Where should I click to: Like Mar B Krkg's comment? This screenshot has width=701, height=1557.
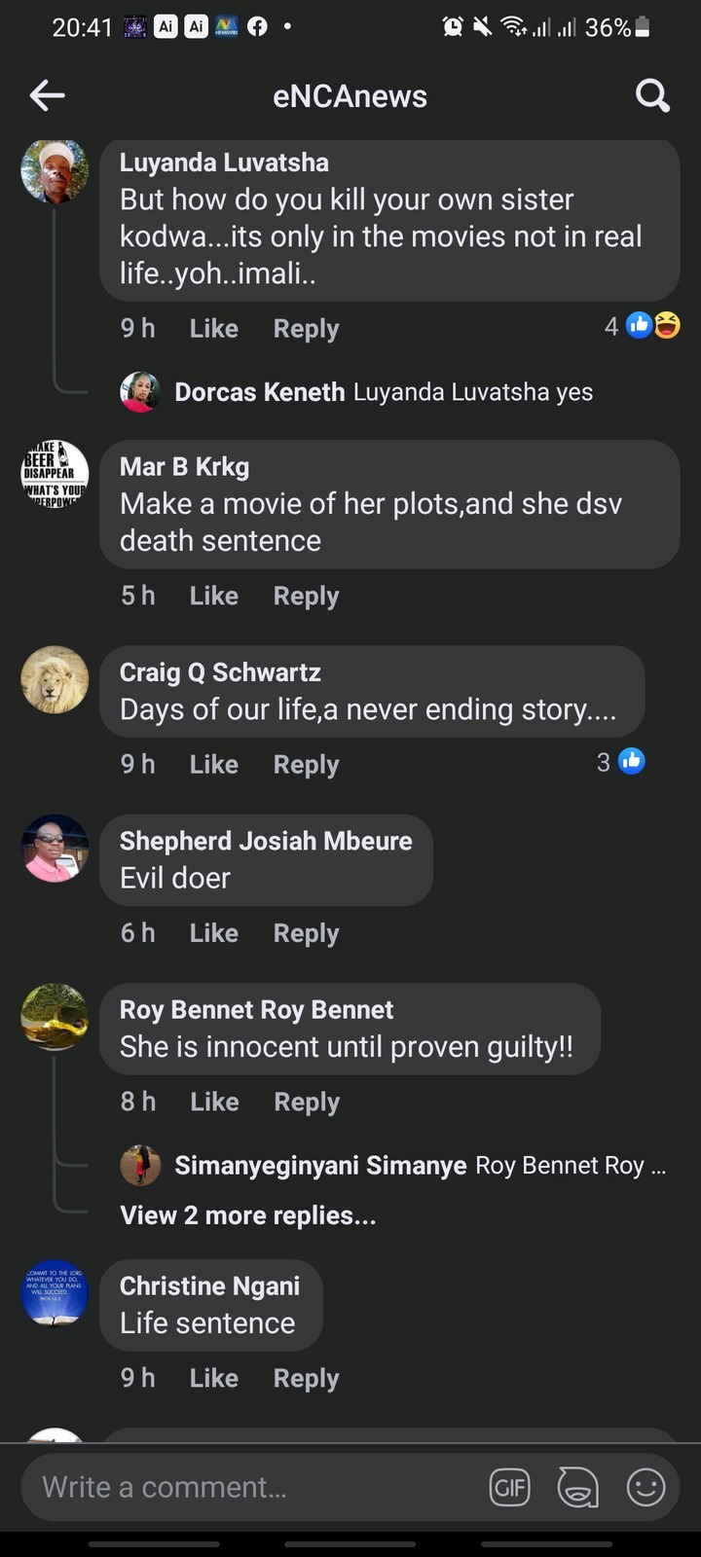pos(213,596)
